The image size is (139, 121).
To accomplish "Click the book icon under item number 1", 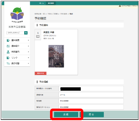I will [x=38, y=36].
